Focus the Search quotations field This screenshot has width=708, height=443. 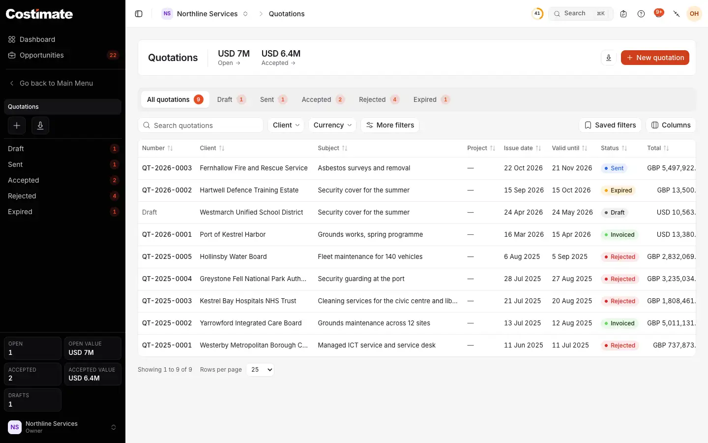201,125
